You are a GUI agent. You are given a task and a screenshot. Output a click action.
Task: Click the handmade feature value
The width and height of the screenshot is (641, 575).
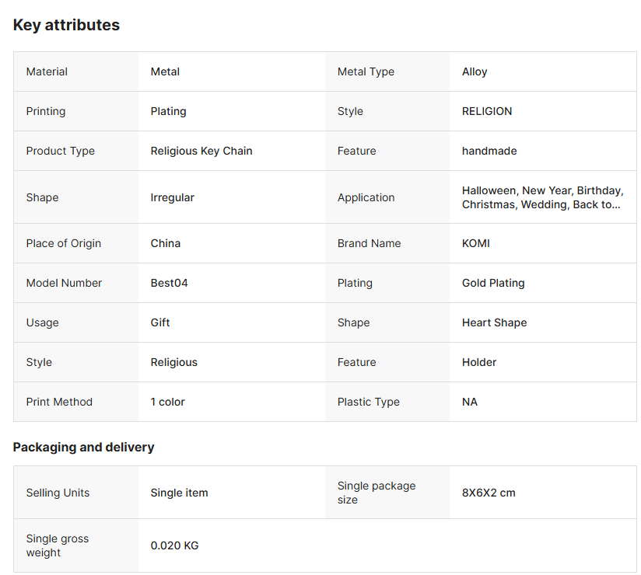click(x=489, y=151)
